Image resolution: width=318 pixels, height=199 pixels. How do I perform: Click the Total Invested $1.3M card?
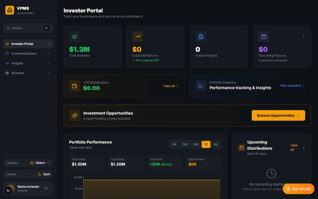pyautogui.click(x=92, y=46)
